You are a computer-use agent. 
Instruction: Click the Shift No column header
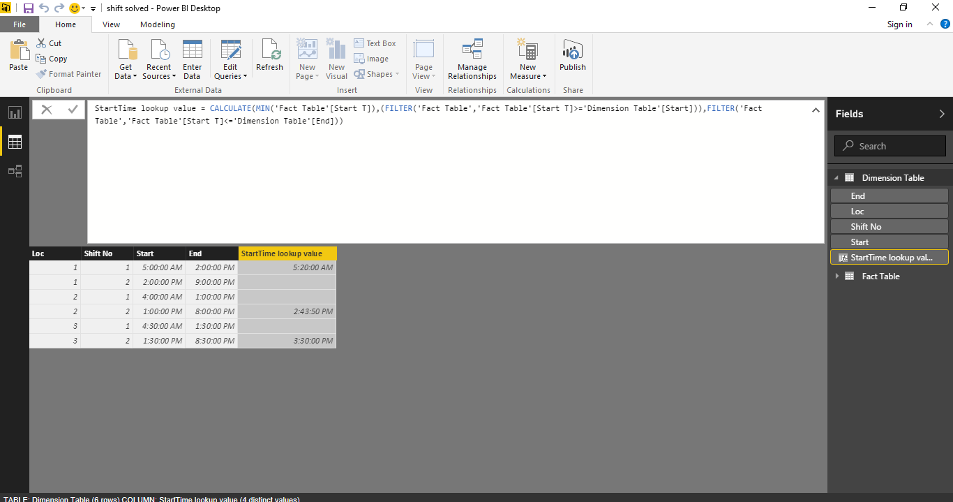(107, 253)
